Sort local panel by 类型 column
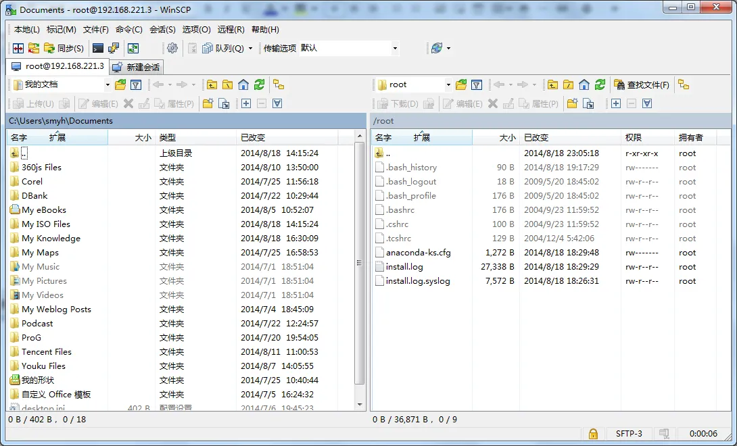737x446 pixels. coord(195,138)
